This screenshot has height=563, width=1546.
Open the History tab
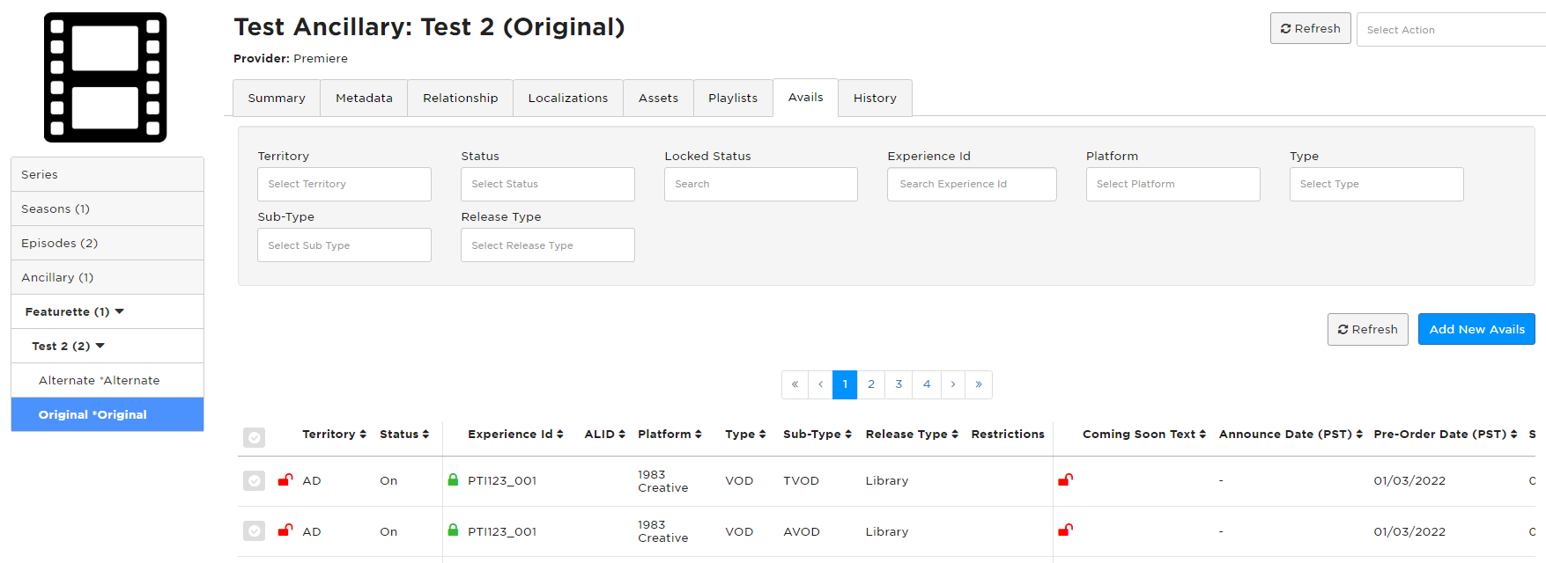click(875, 98)
